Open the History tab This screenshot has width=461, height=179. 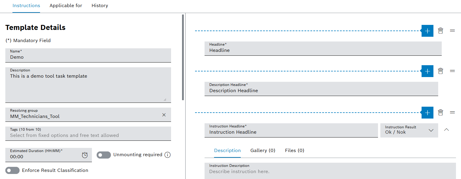[x=100, y=5]
